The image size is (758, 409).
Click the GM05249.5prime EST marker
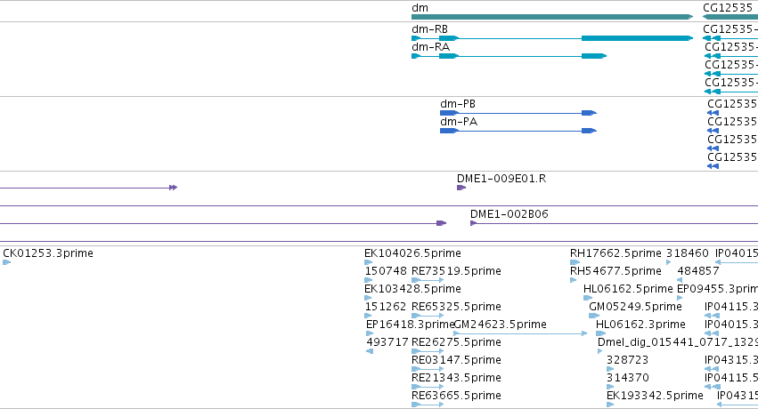(x=594, y=316)
